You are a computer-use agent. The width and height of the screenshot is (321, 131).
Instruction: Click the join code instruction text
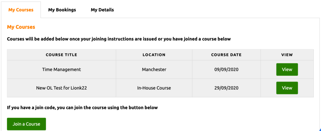click(82, 107)
